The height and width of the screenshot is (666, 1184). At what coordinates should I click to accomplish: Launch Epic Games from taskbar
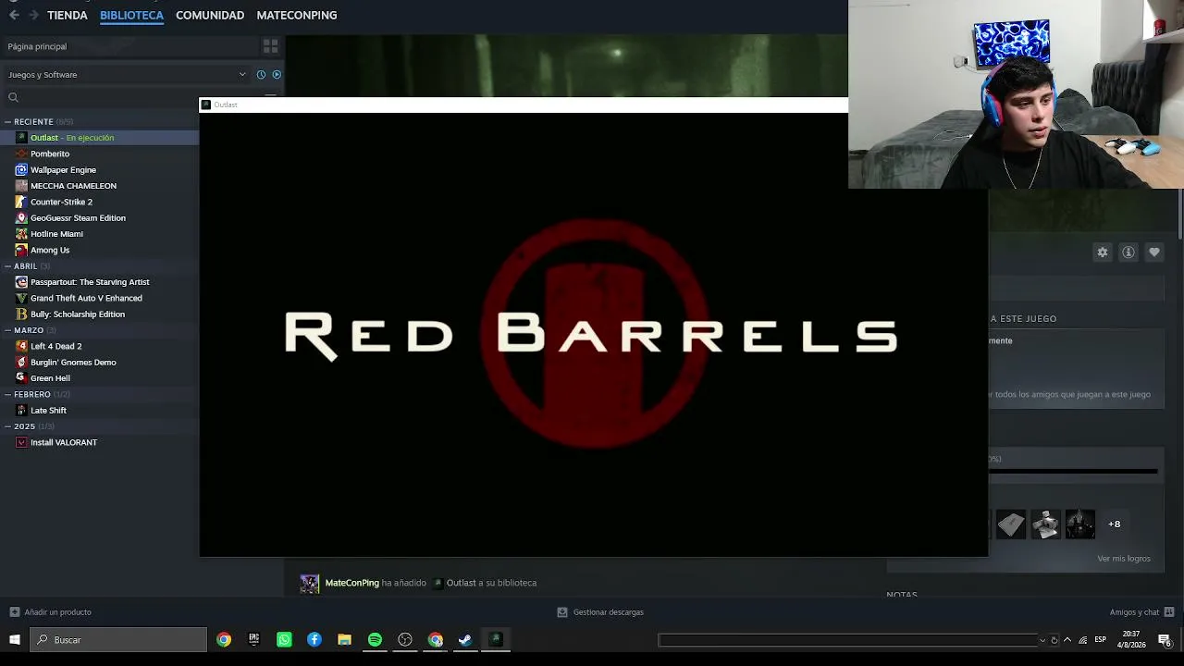pos(254,639)
